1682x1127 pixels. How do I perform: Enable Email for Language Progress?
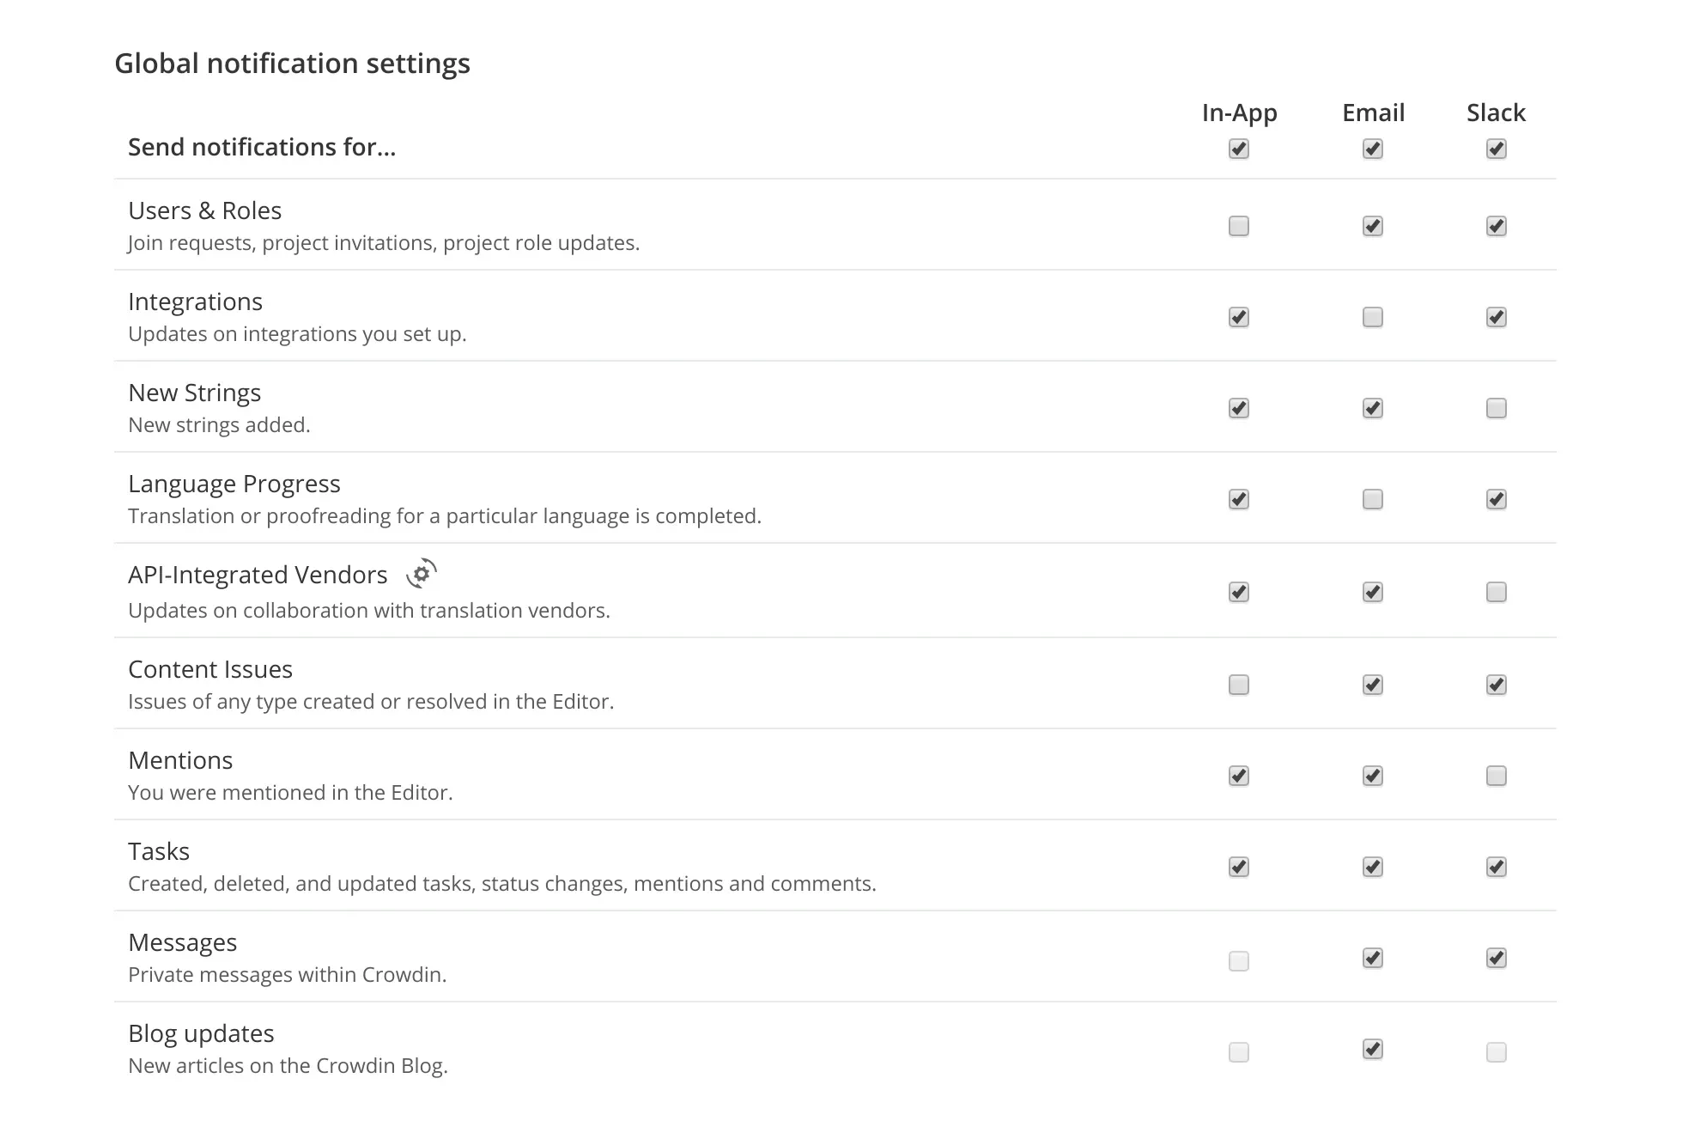(1372, 500)
